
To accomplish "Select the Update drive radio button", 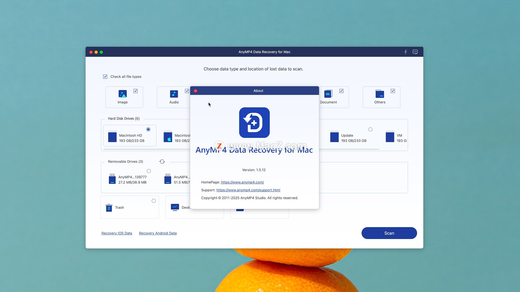I will point(370,130).
